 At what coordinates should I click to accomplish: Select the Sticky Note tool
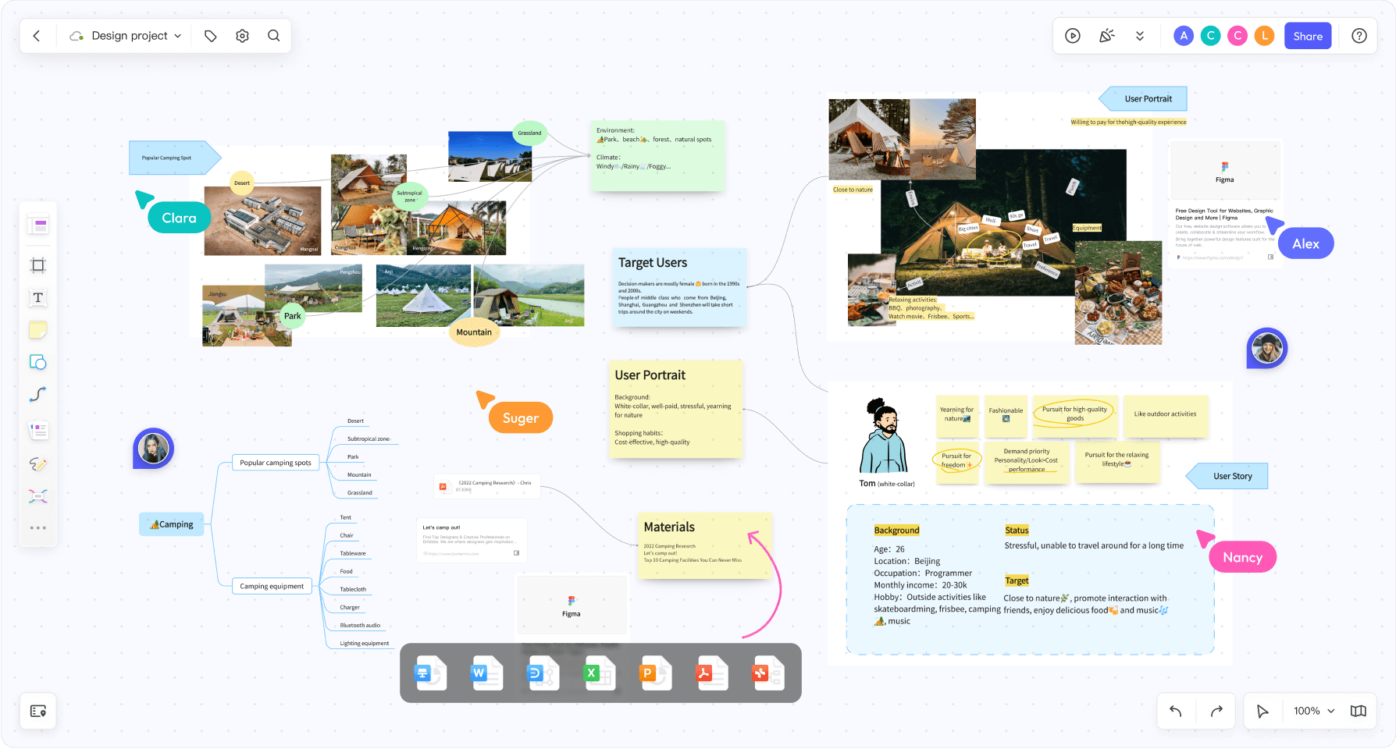[x=37, y=329]
